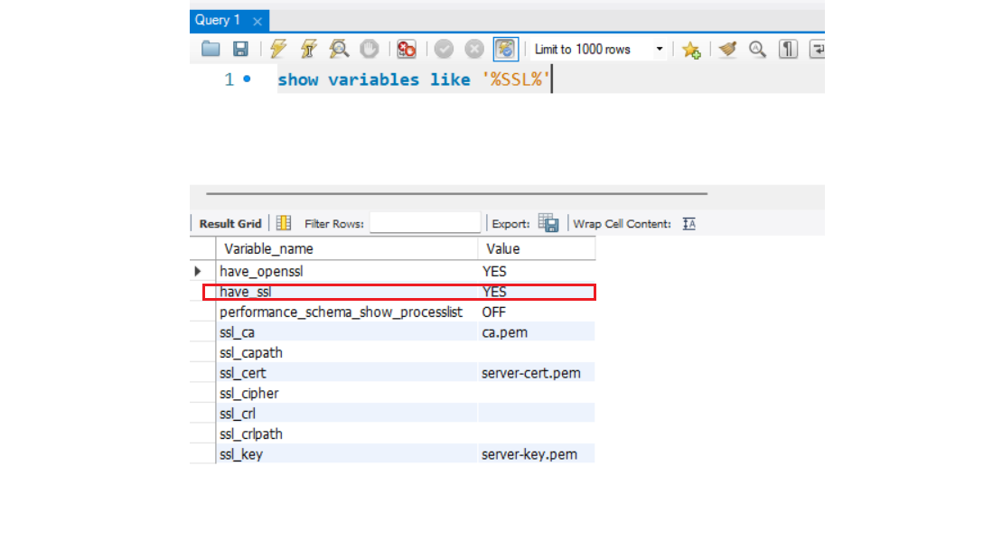Image resolution: width=1002 pixels, height=550 pixels.
Task: Execute the query with the lightning bolt icon
Action: [278, 49]
